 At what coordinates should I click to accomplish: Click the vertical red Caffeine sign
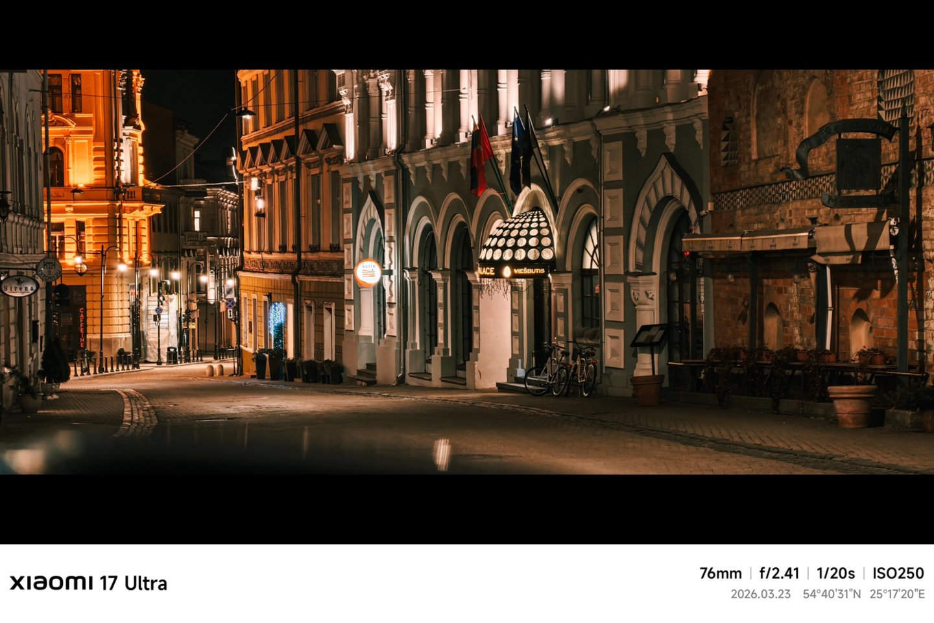82,326
